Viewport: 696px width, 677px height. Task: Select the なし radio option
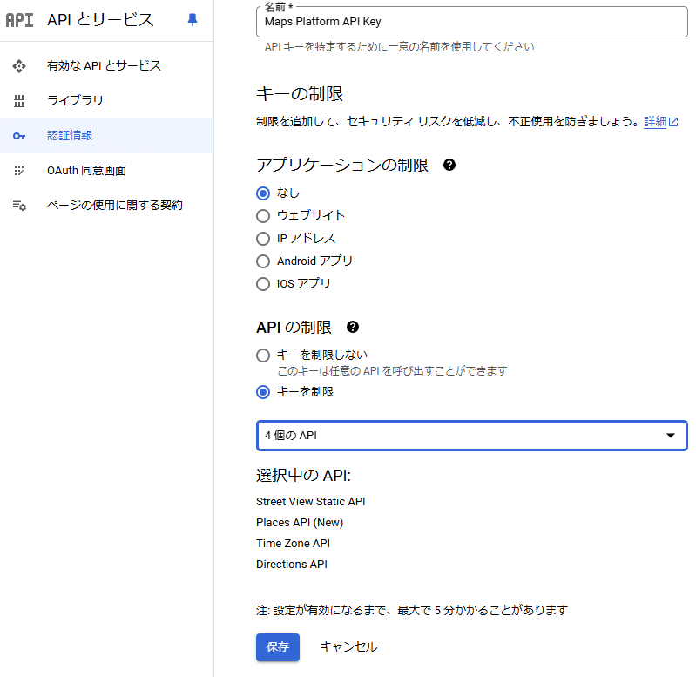[263, 193]
